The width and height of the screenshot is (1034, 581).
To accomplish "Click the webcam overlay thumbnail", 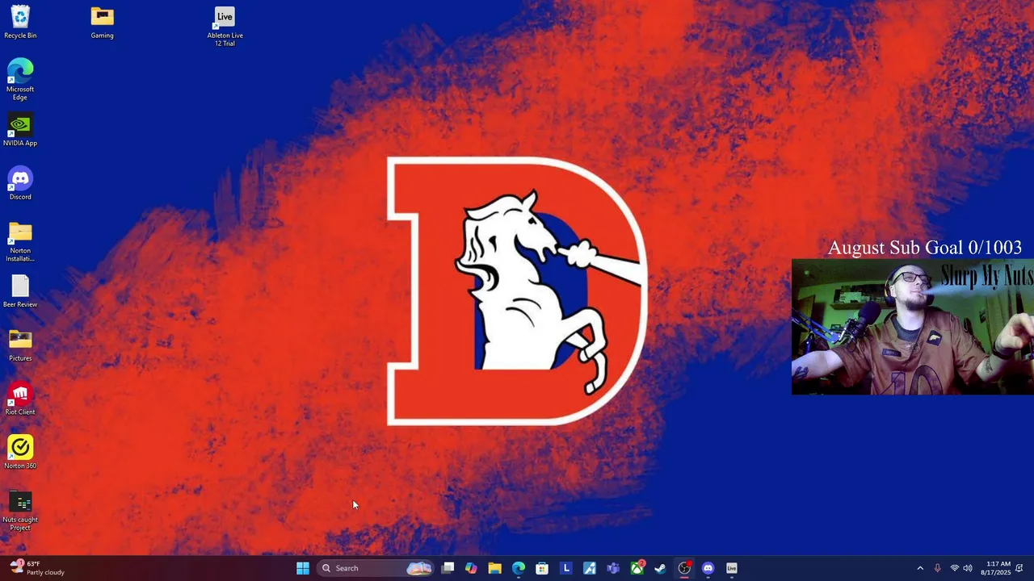I will (x=913, y=327).
